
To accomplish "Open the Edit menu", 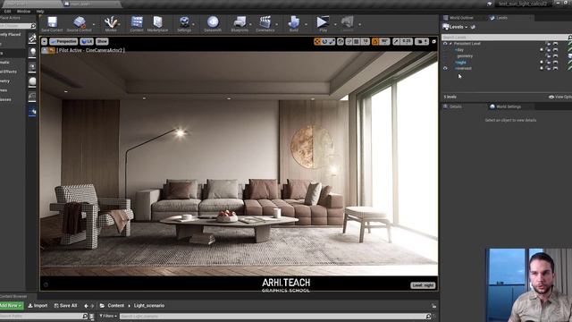I will point(7,12).
